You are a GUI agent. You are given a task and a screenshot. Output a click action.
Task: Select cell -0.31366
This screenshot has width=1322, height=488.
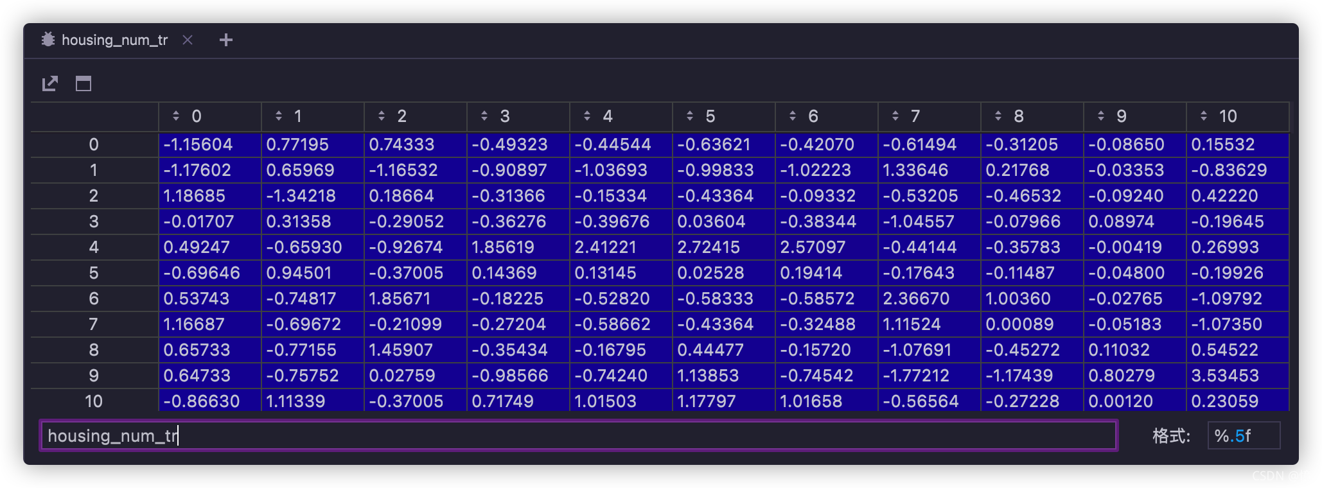[518, 196]
